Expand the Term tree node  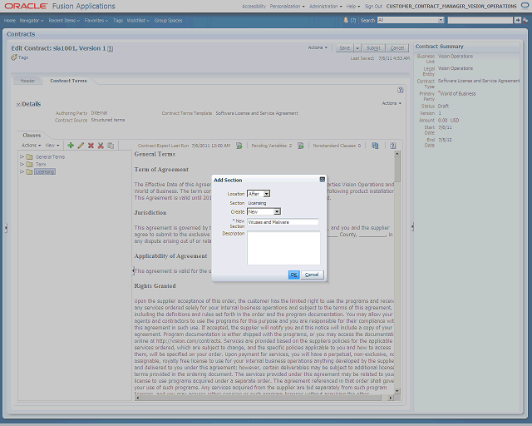click(x=22, y=164)
